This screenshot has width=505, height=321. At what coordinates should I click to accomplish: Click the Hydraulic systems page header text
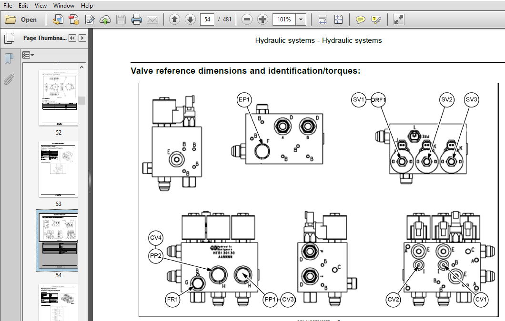coord(318,40)
